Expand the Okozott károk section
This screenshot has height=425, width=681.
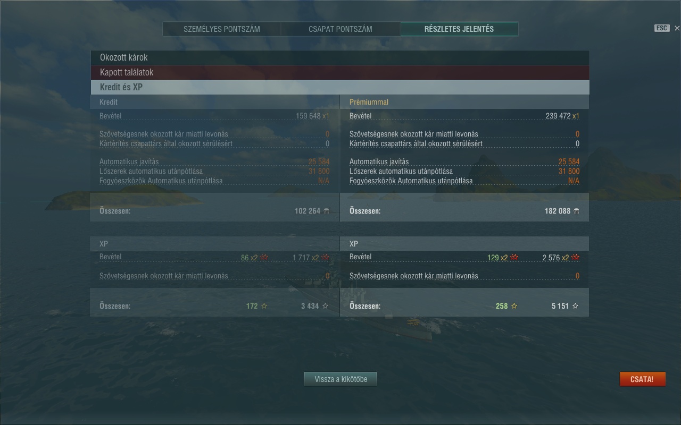pyautogui.click(x=339, y=57)
